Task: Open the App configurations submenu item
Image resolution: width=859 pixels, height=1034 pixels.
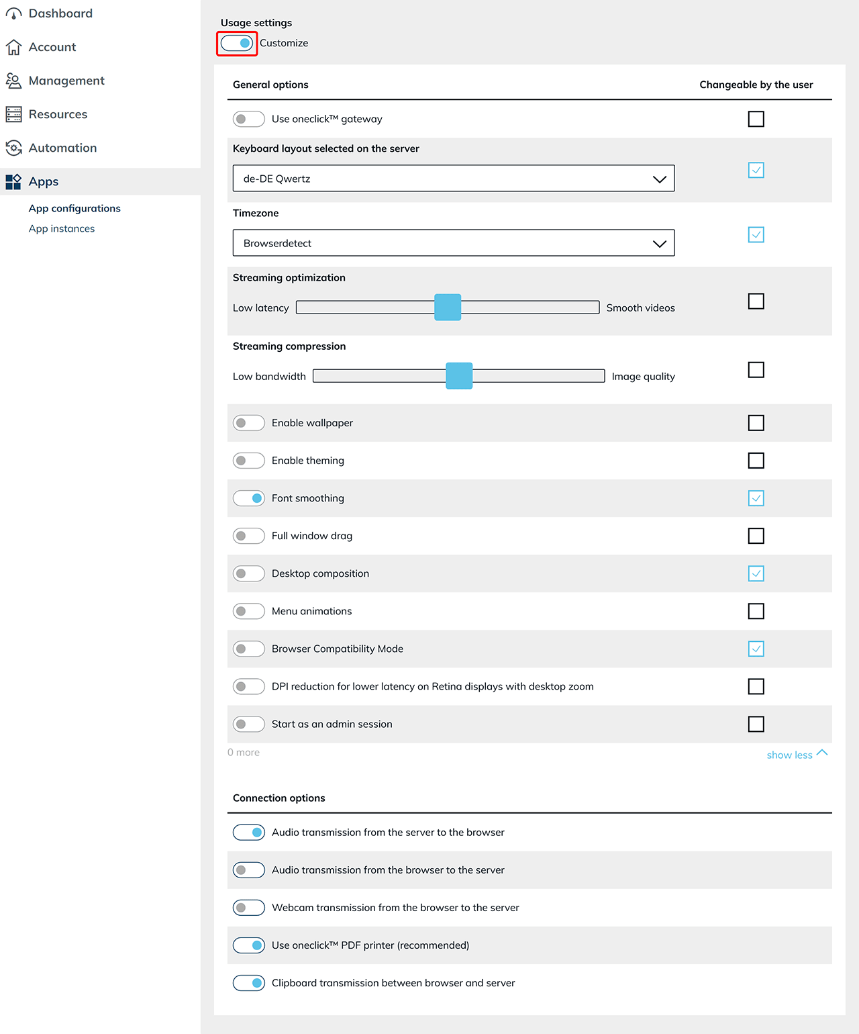Action: pyautogui.click(x=74, y=208)
